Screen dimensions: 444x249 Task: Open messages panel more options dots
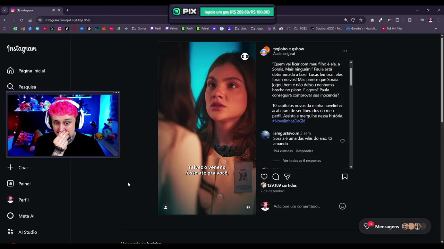click(423, 226)
